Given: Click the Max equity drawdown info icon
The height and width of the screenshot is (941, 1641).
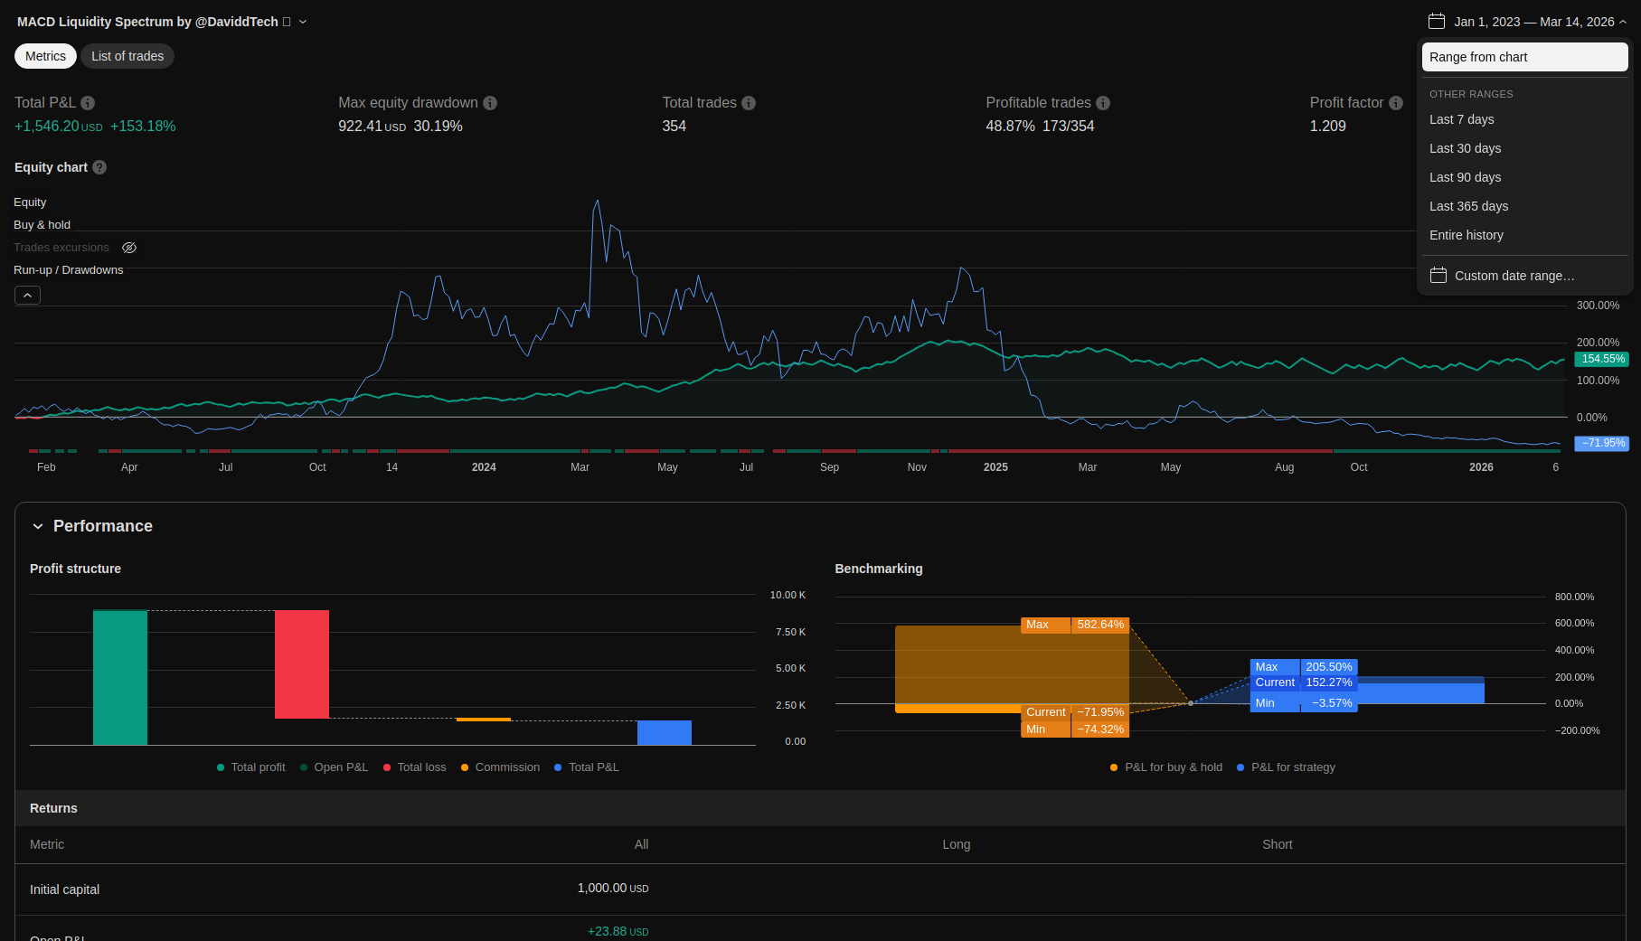Looking at the screenshot, I should [490, 103].
